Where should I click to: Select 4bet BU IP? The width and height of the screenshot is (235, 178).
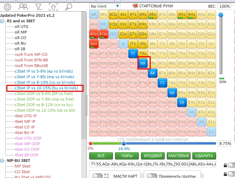[24, 133]
